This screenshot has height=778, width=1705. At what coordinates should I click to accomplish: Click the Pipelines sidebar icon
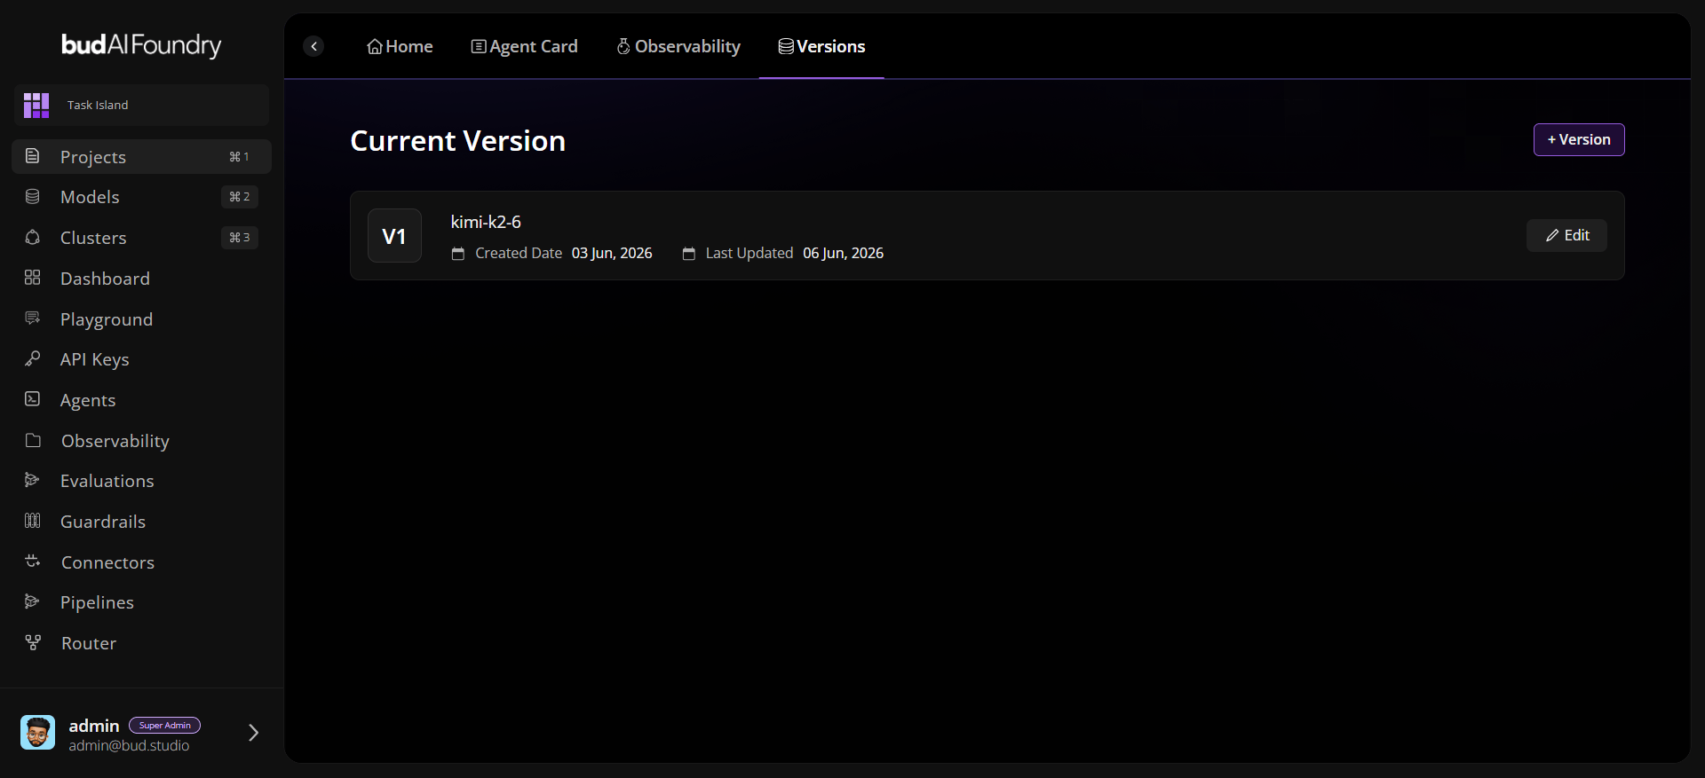click(33, 601)
